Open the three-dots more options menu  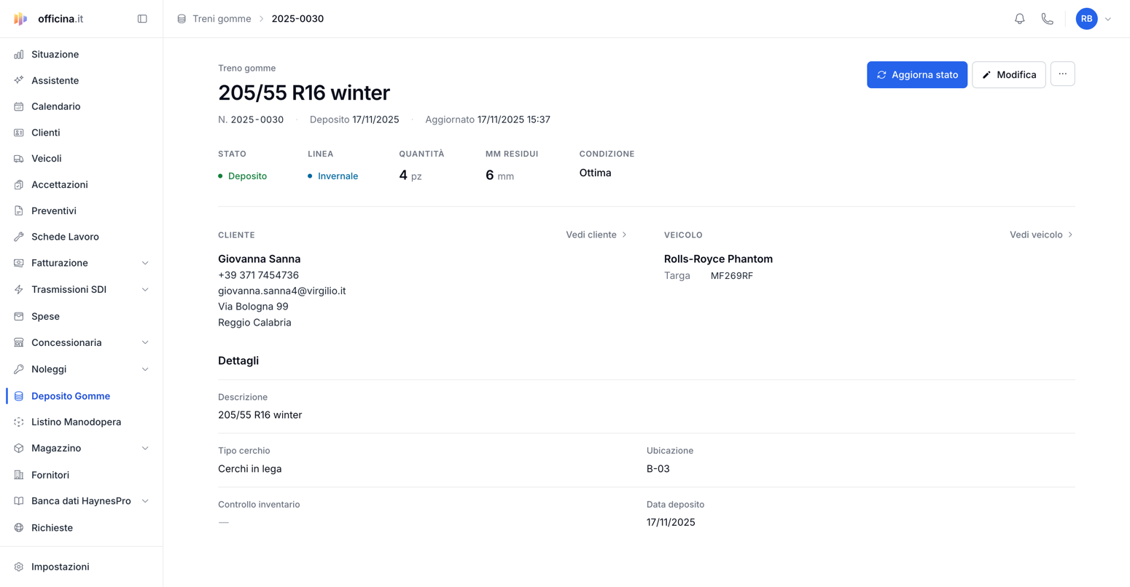(1062, 74)
